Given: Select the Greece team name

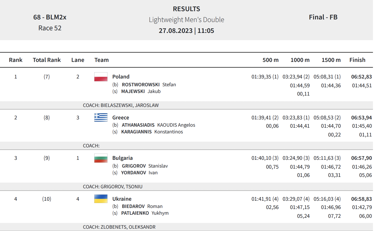Looking at the screenshot, I should click(121, 118).
